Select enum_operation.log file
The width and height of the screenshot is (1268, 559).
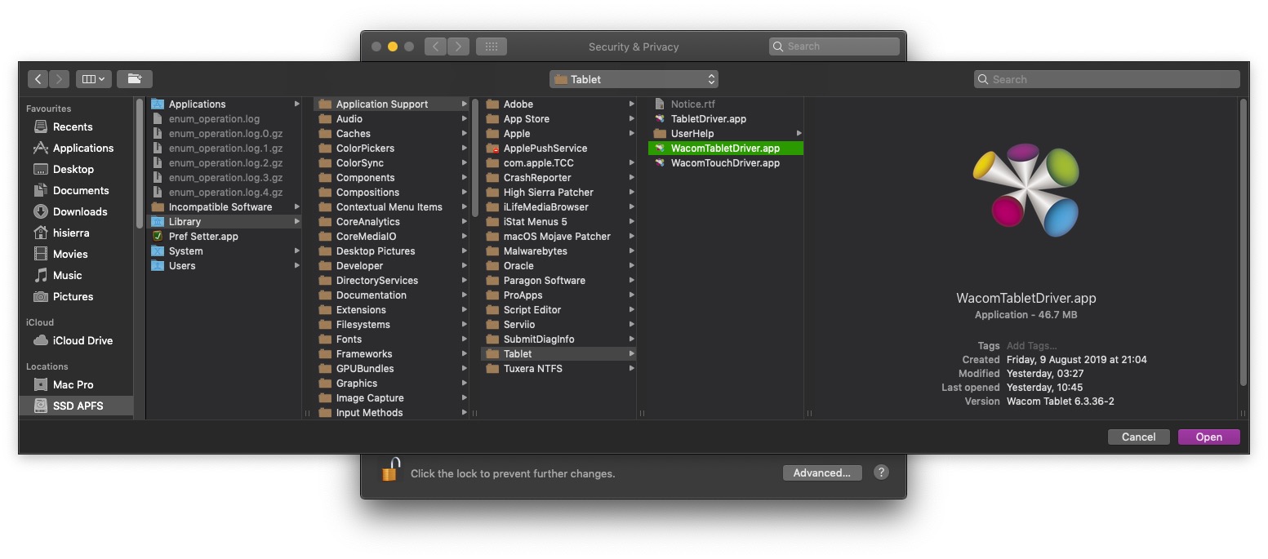tap(224, 118)
